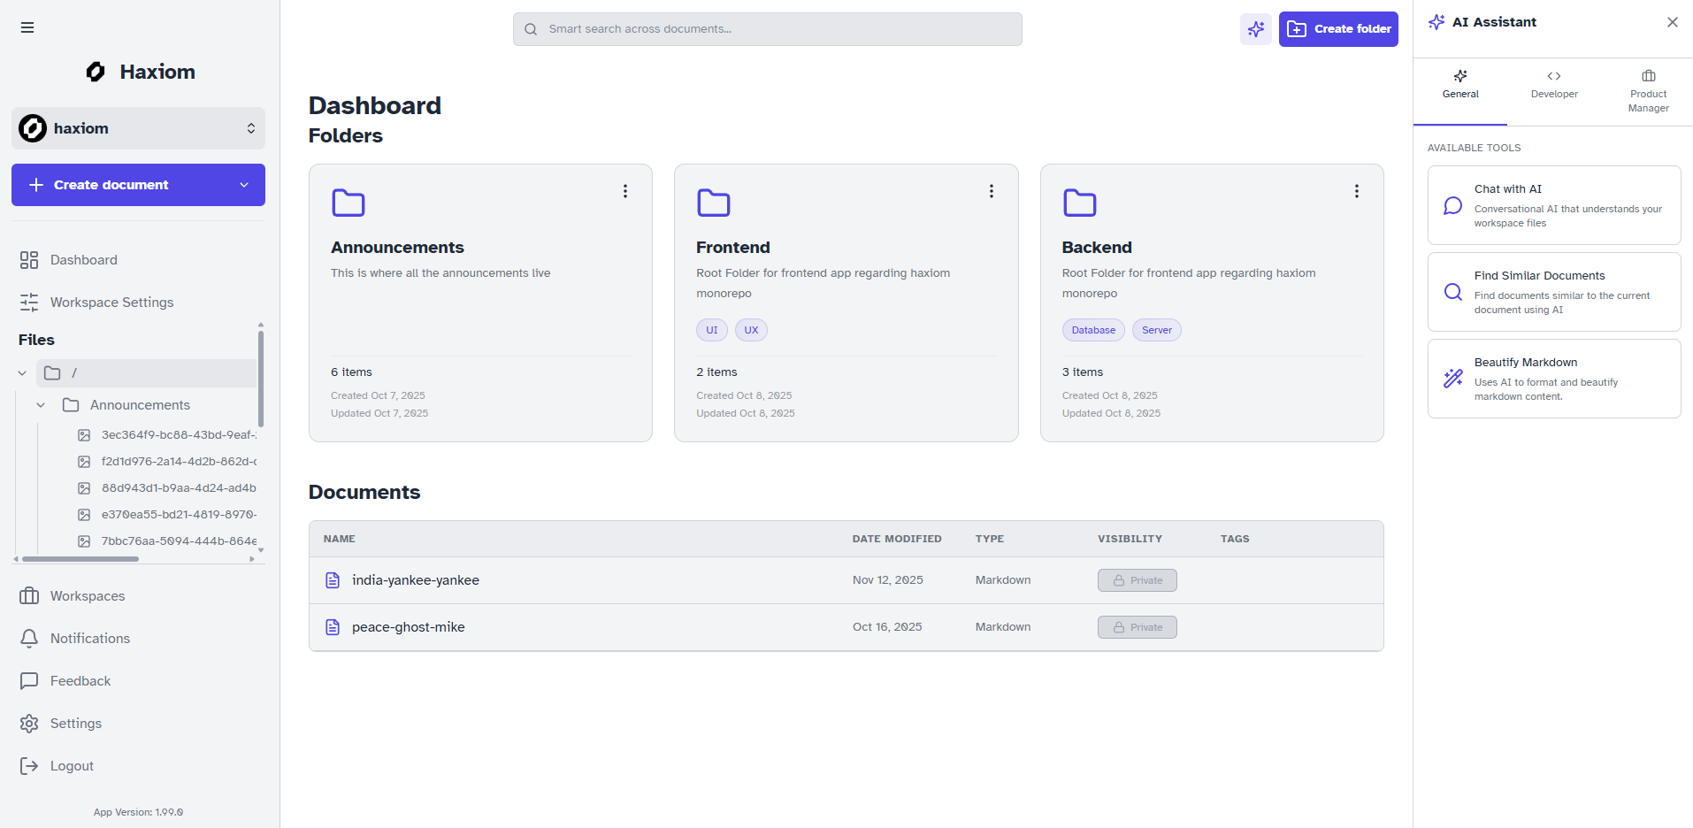
Task: Click the Logout icon at the sidebar bottom
Action: [30, 765]
